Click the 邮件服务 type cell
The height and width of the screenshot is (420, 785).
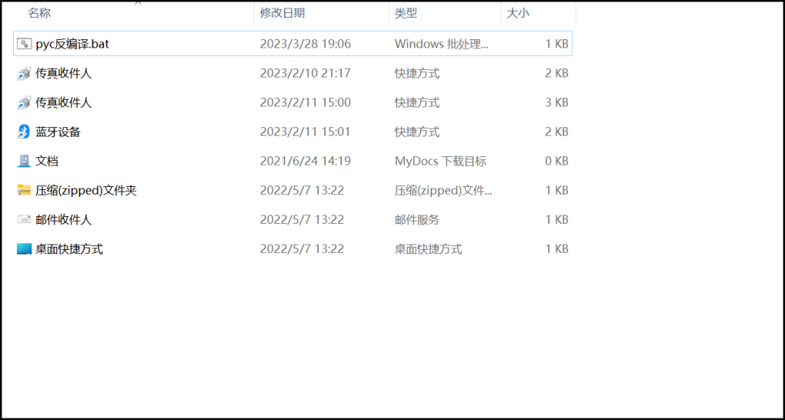tap(417, 219)
